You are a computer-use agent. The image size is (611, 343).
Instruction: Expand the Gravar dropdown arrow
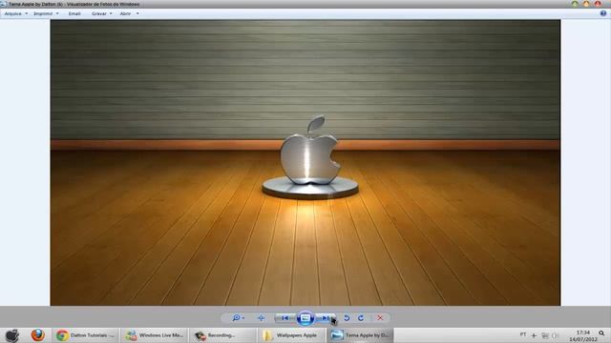tap(111, 13)
